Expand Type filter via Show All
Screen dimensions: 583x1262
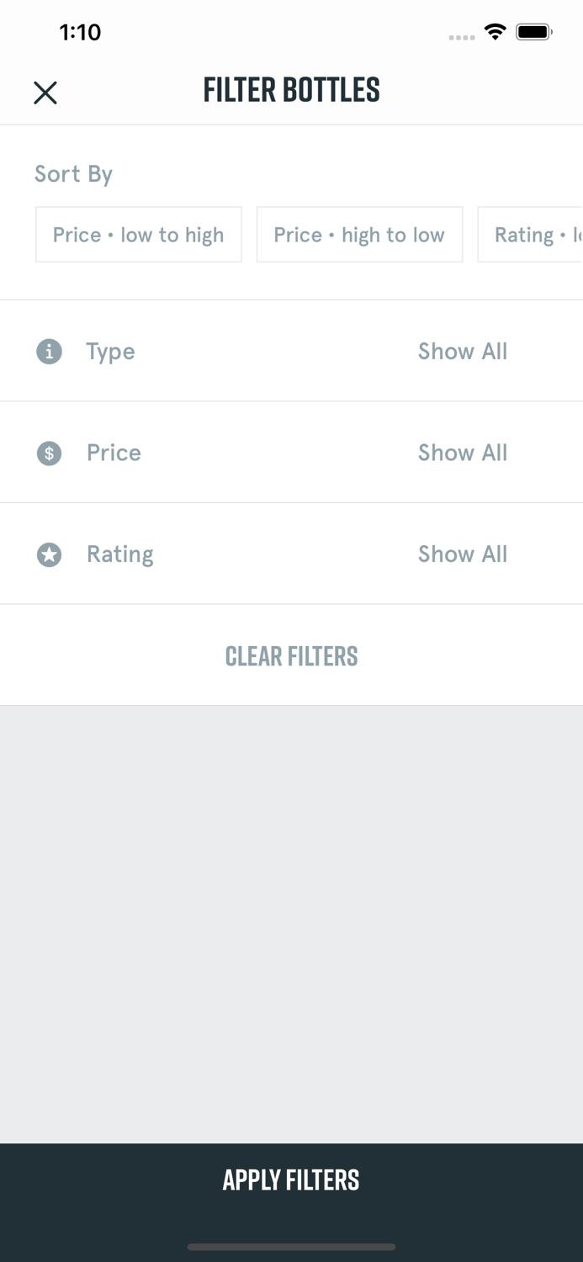coord(463,351)
